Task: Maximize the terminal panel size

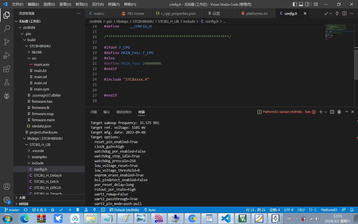Action: [x=346, y=112]
